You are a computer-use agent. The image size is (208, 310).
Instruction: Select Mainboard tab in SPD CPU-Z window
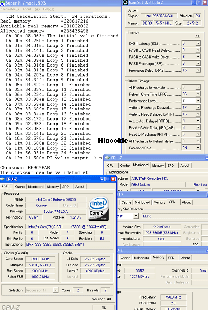142,202
